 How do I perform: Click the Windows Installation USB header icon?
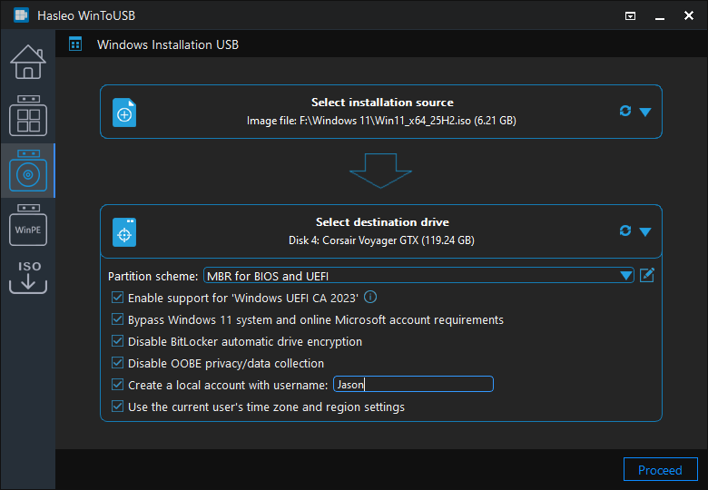pos(75,44)
